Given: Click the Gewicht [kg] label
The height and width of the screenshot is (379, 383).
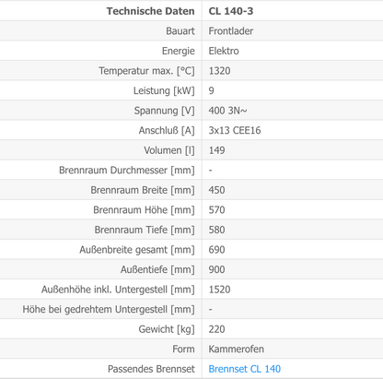Looking at the screenshot, I should [x=167, y=329].
